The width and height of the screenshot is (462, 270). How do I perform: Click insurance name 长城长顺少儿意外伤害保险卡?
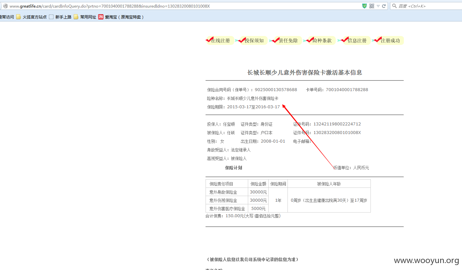coord(253,98)
